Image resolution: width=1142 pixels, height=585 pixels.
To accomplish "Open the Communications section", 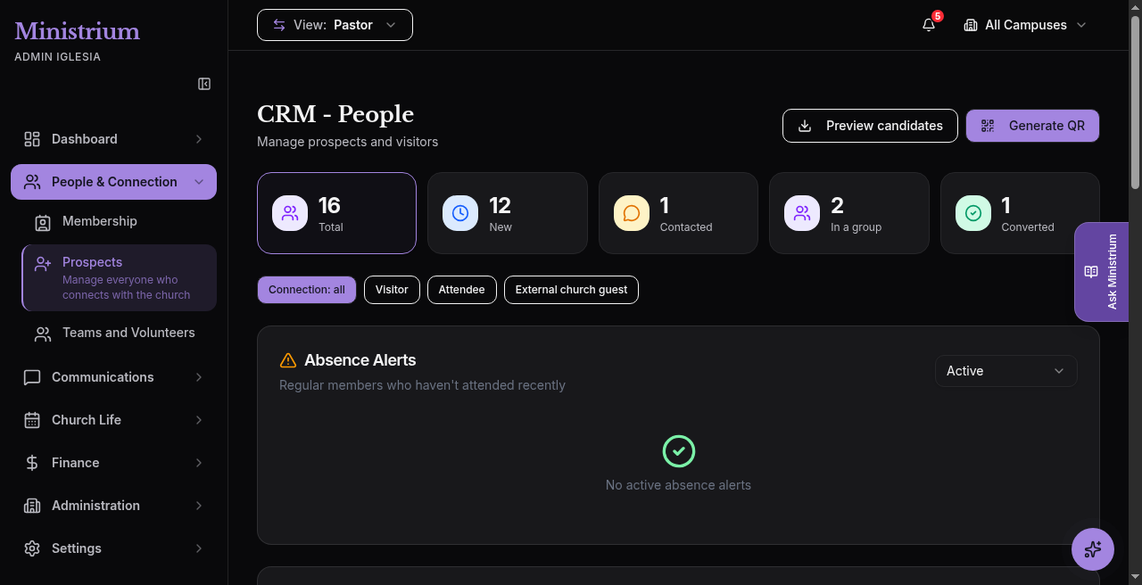I will (113, 377).
